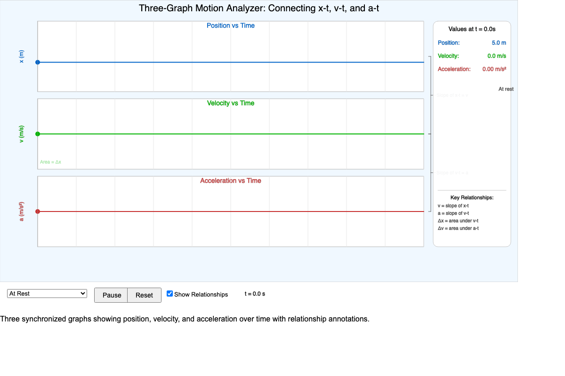Click the green velocity marker dot
Viewport: 565px width, 376px height.
tap(38, 133)
